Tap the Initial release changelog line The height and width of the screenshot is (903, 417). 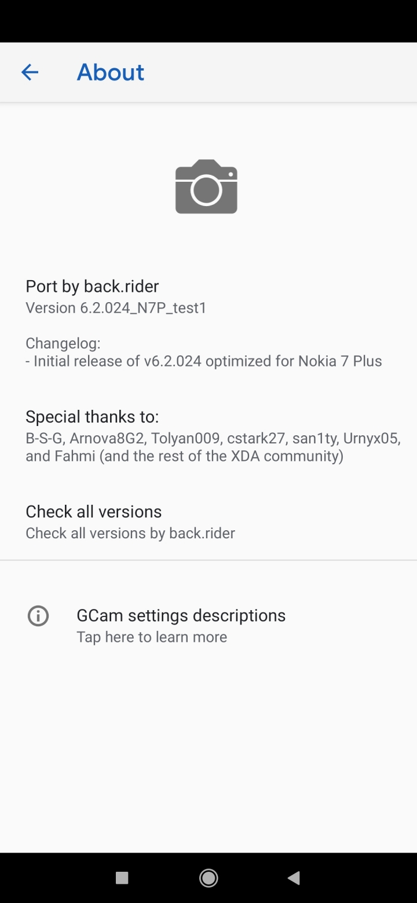point(204,361)
